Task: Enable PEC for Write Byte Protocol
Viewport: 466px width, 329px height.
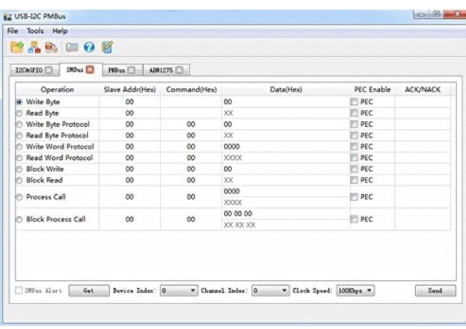Action: pyautogui.click(x=354, y=124)
